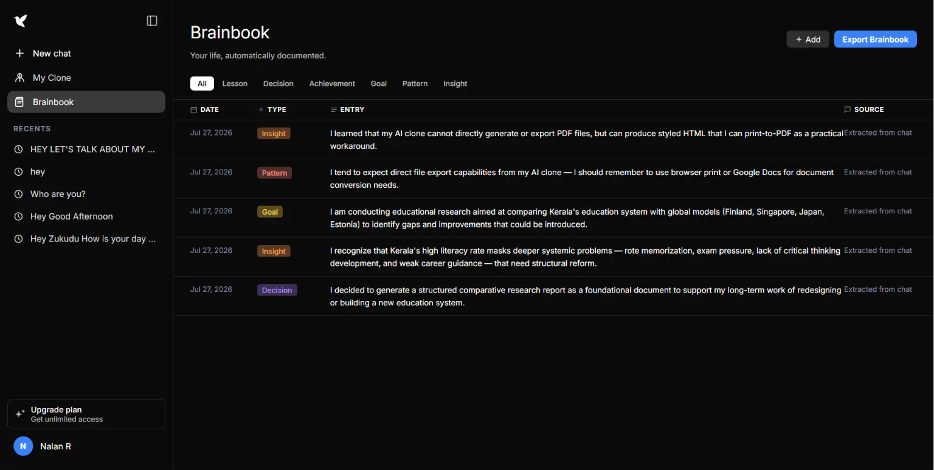Click clock icon next to 'HEY LET'S TALK ABOUT MY'
This screenshot has height=470, width=934.
point(19,149)
